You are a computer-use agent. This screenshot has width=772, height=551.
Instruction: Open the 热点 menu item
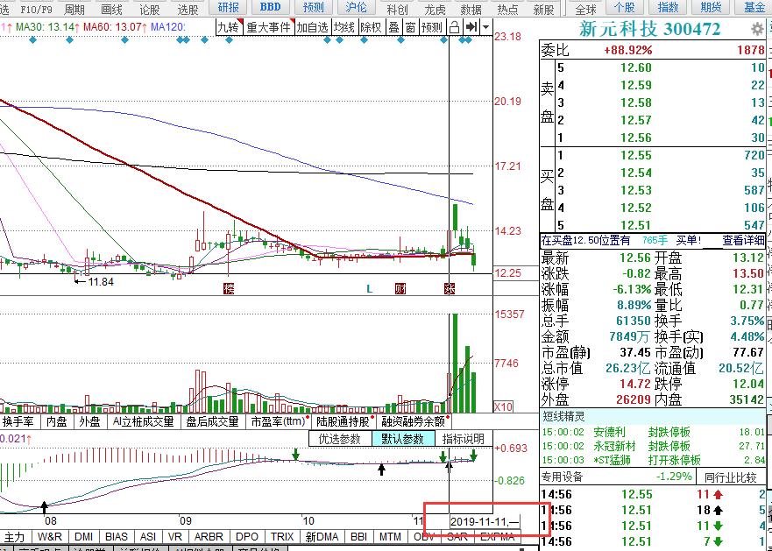(x=507, y=9)
